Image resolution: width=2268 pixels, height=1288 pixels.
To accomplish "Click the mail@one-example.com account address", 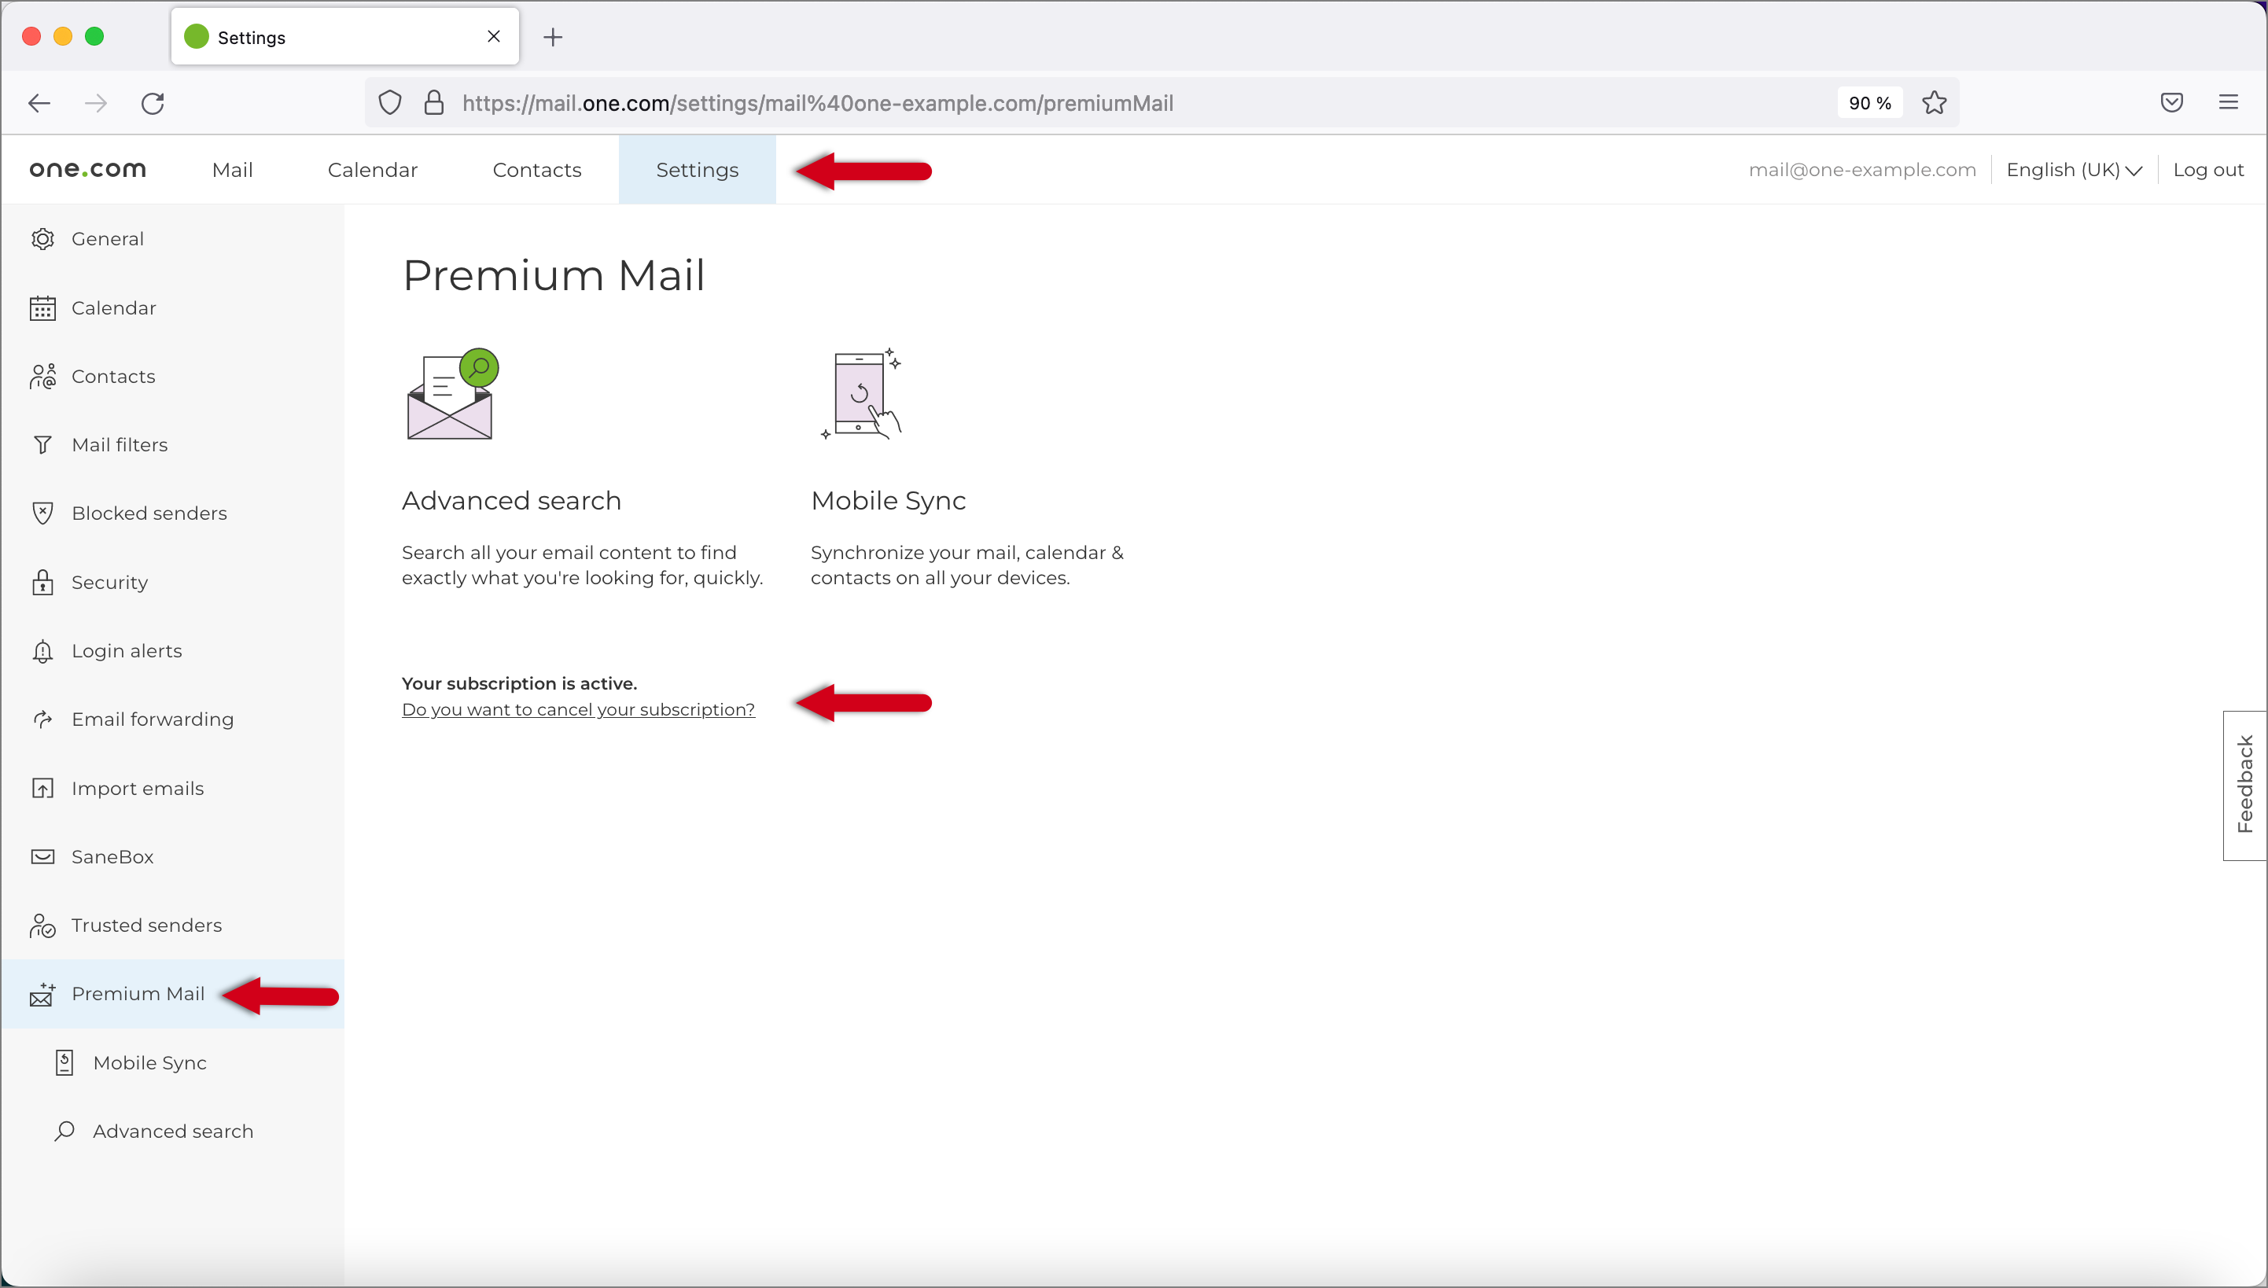I will (1862, 170).
